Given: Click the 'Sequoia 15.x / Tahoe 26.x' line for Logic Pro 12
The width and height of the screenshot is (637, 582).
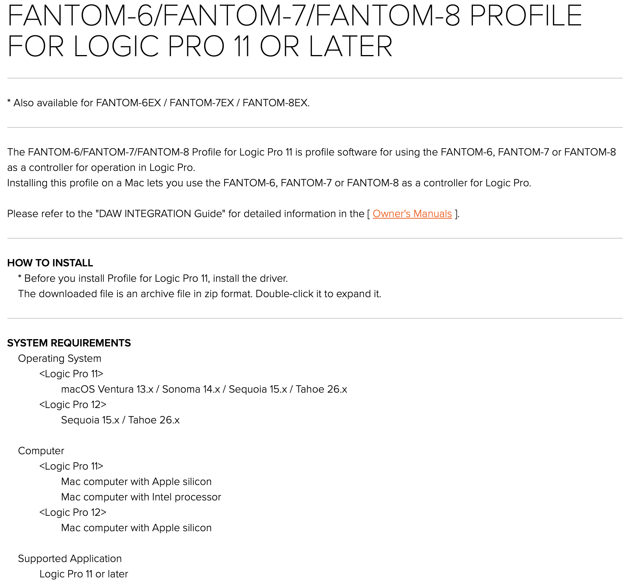Looking at the screenshot, I should 120,420.
